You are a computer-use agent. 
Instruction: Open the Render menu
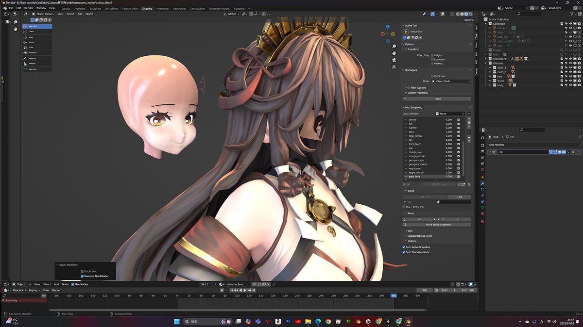click(x=29, y=8)
